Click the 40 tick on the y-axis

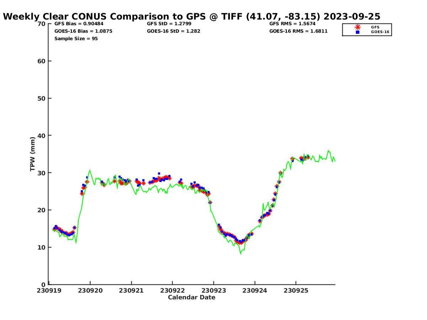(x=42, y=135)
